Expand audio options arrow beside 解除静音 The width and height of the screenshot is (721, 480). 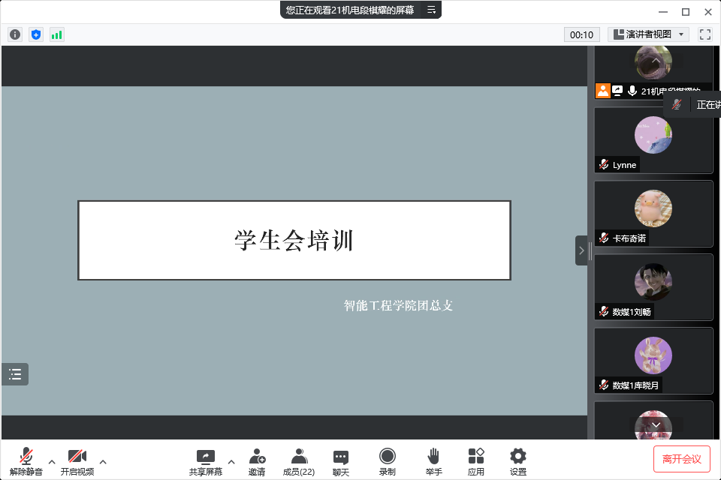tap(52, 461)
